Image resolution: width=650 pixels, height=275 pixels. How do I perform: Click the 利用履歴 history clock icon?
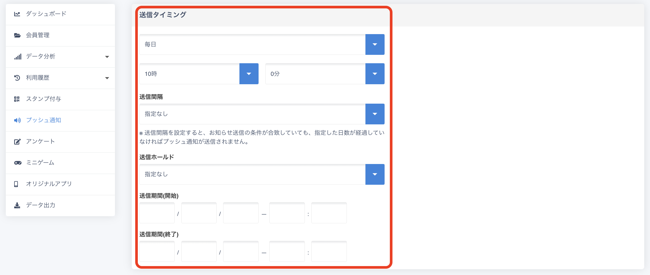point(17,78)
